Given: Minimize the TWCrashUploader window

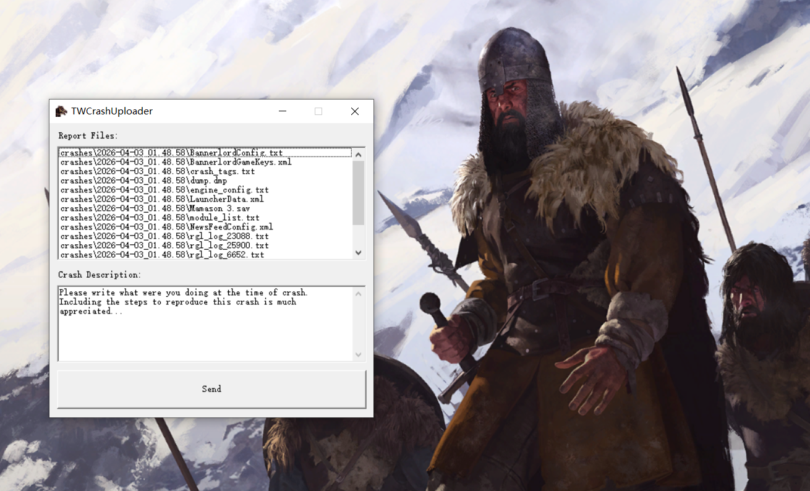Looking at the screenshot, I should (x=283, y=111).
